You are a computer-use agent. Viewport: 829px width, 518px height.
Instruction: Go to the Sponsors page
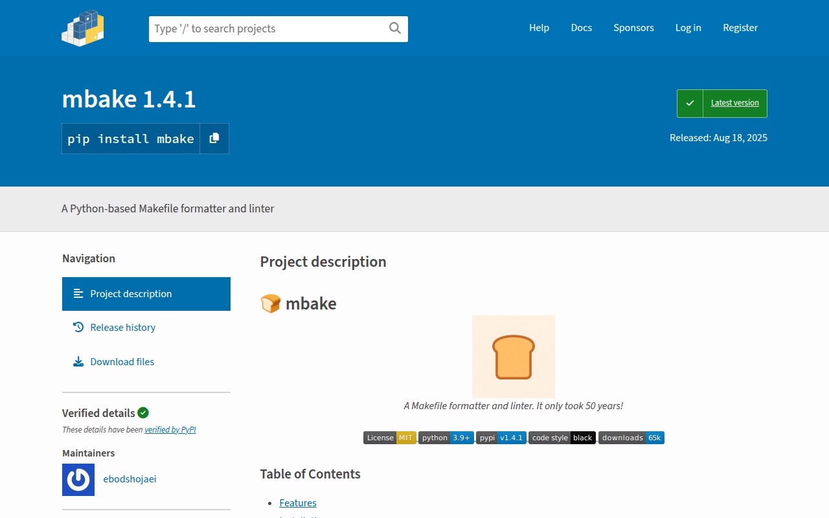[633, 28]
